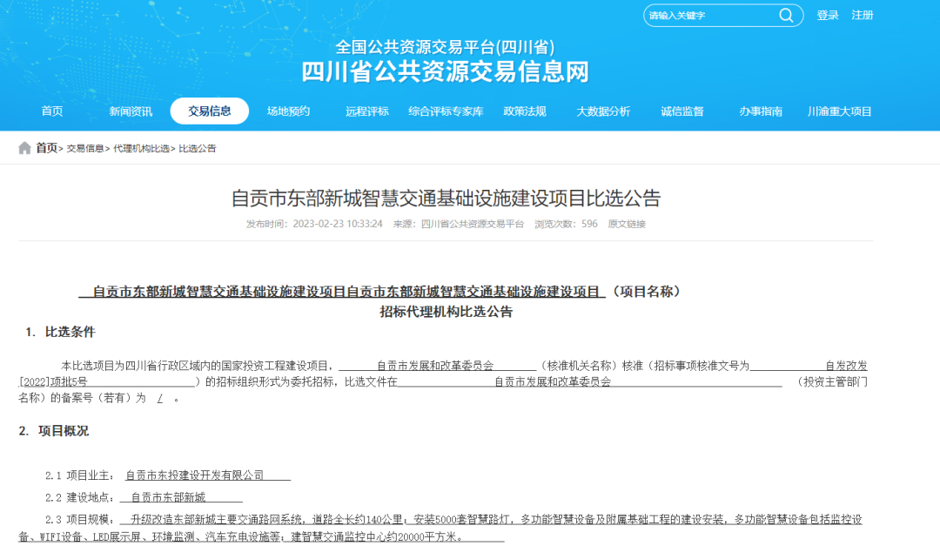The image size is (940, 546).
Task: Go to 首页 in navigation bar
Action: pyautogui.click(x=52, y=111)
